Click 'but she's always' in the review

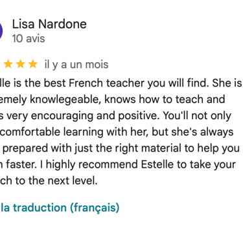tap(192, 132)
